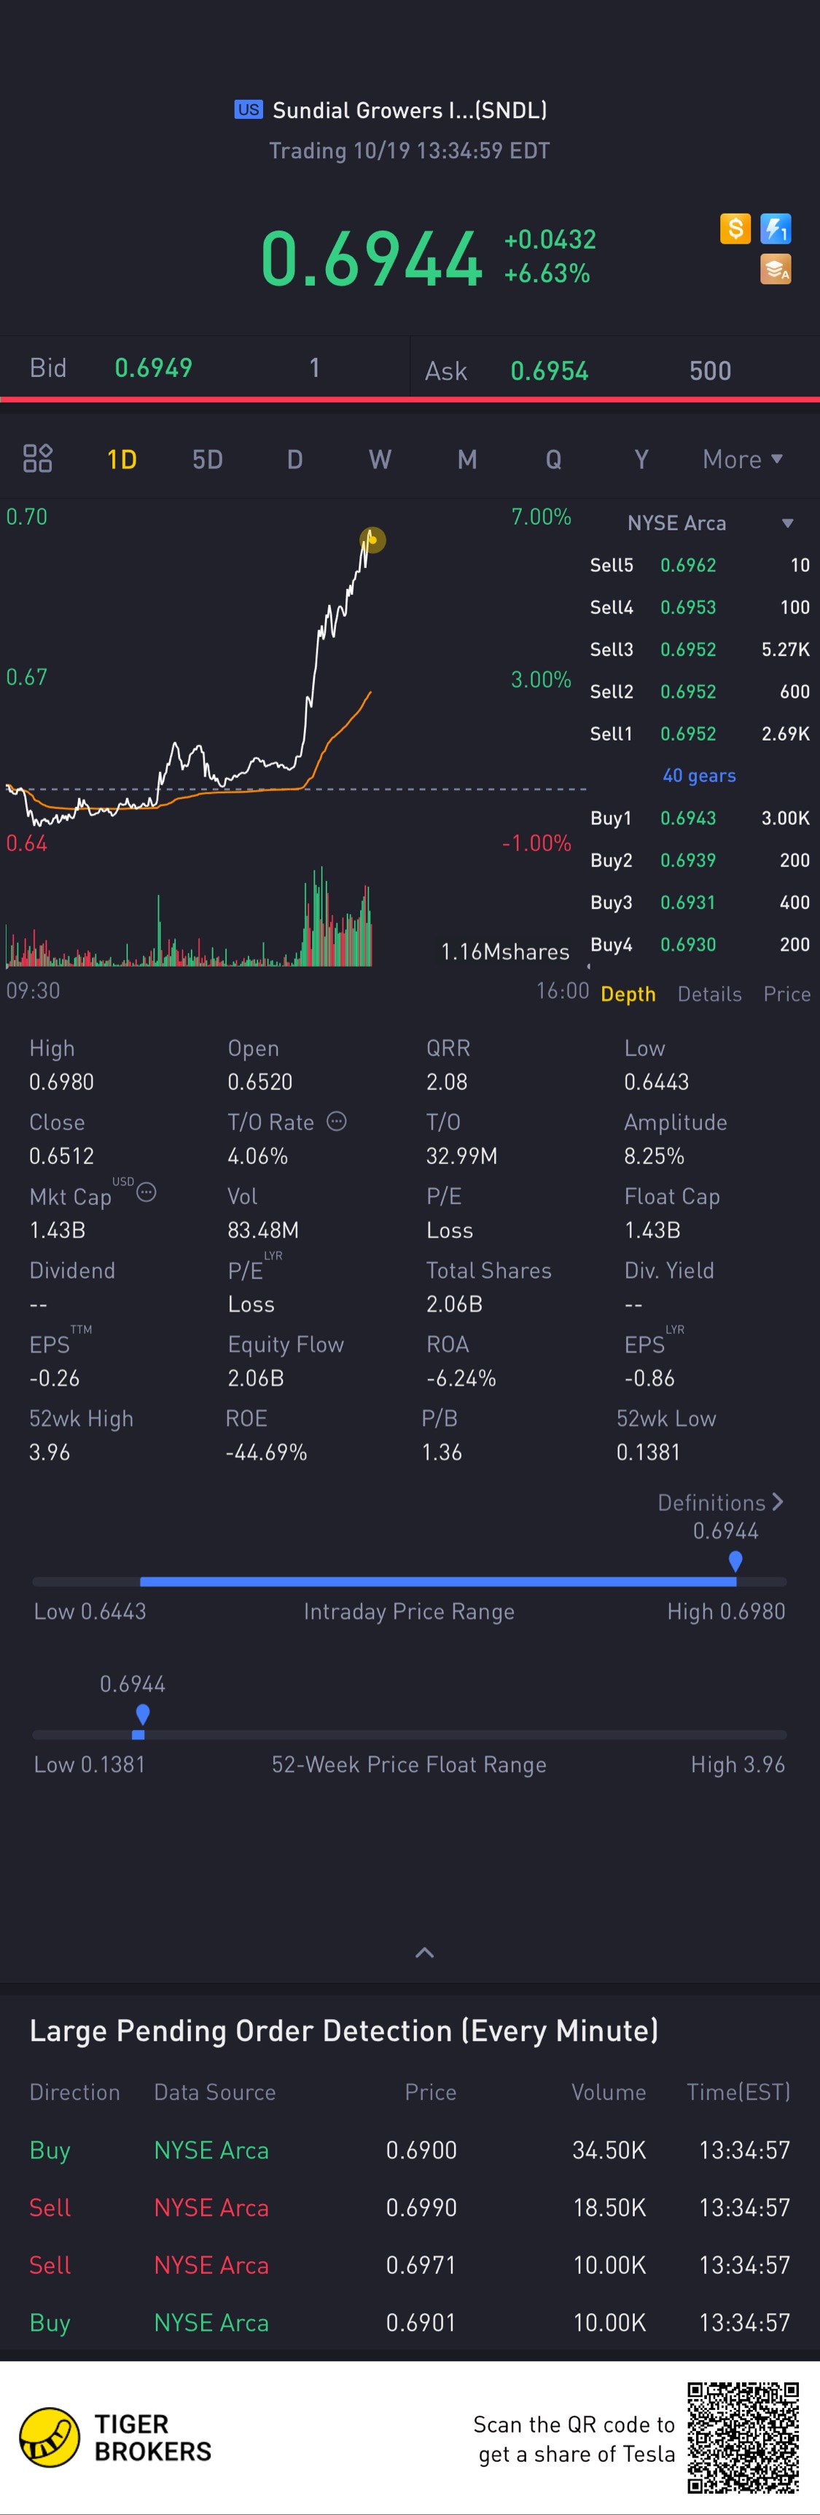
Task: Tap the Buy2 row at 0.6939
Action: [700, 860]
